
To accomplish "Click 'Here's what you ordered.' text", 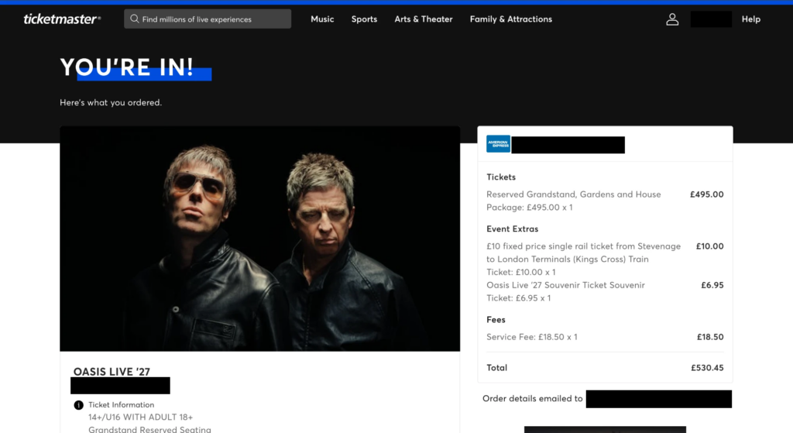I will point(111,102).
